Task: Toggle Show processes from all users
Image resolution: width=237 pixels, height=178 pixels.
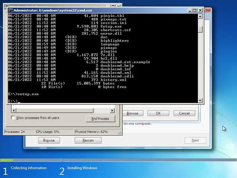Action: click(13, 117)
